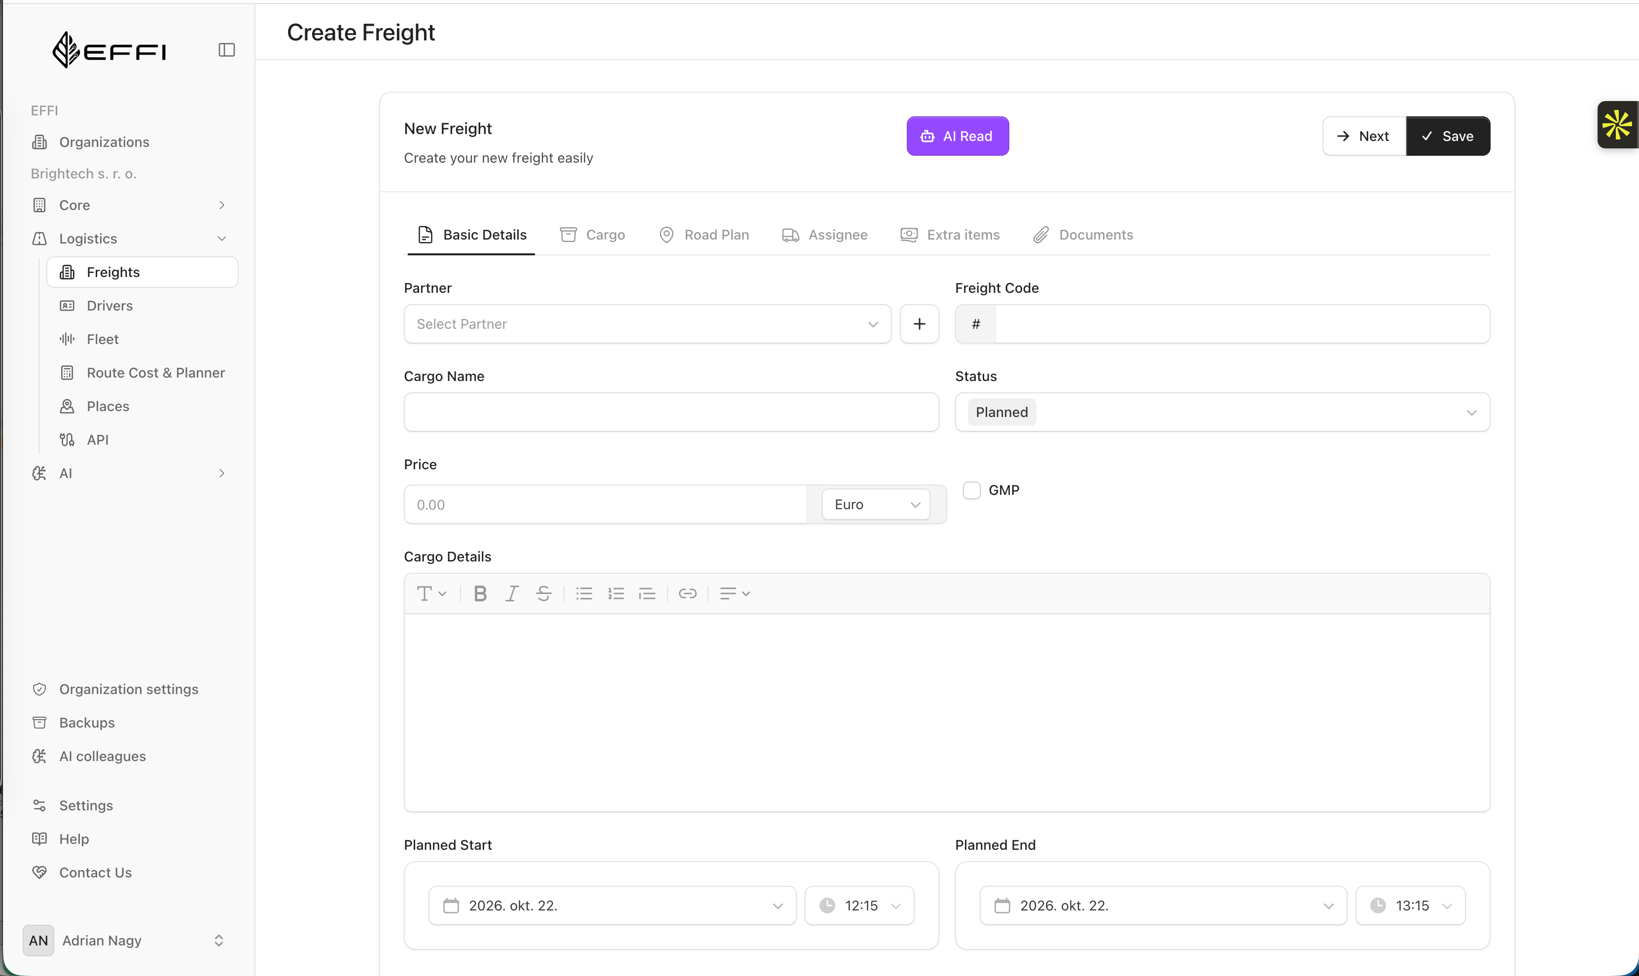Toggle strikethrough formatting in Cargo Details
The image size is (1639, 976).
(x=543, y=594)
